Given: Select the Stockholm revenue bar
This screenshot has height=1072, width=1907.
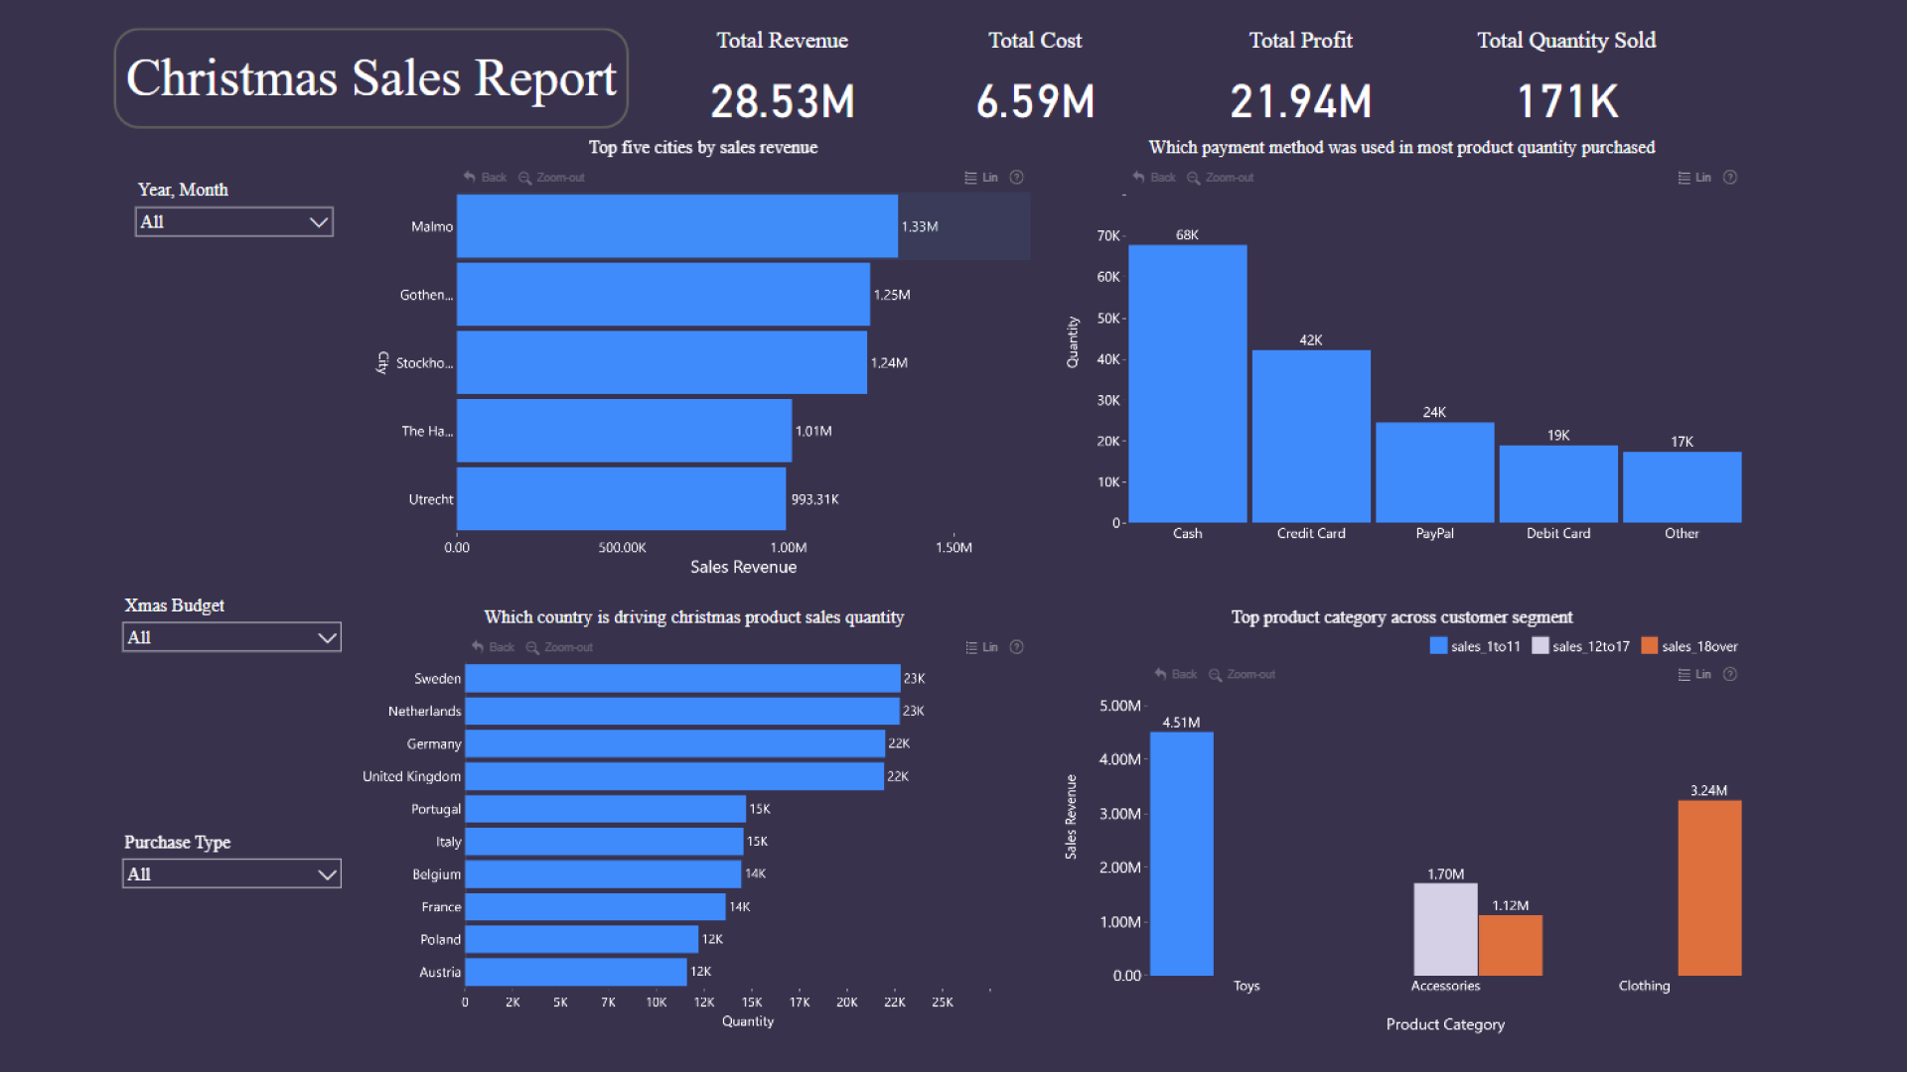Looking at the screenshot, I should (x=661, y=362).
